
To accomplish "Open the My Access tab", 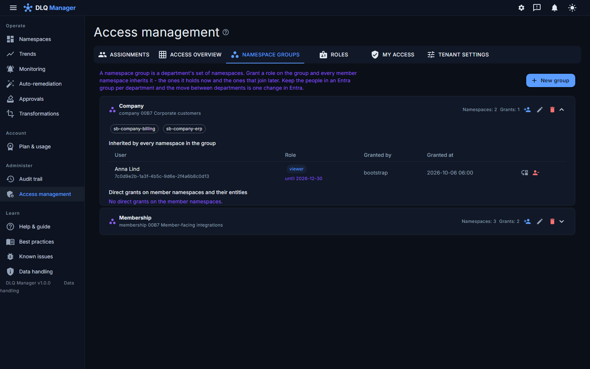I will pyautogui.click(x=393, y=55).
